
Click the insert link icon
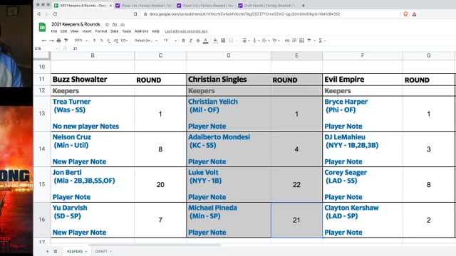pos(287,41)
